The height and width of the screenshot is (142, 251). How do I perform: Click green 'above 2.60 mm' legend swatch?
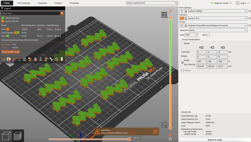point(3,18)
